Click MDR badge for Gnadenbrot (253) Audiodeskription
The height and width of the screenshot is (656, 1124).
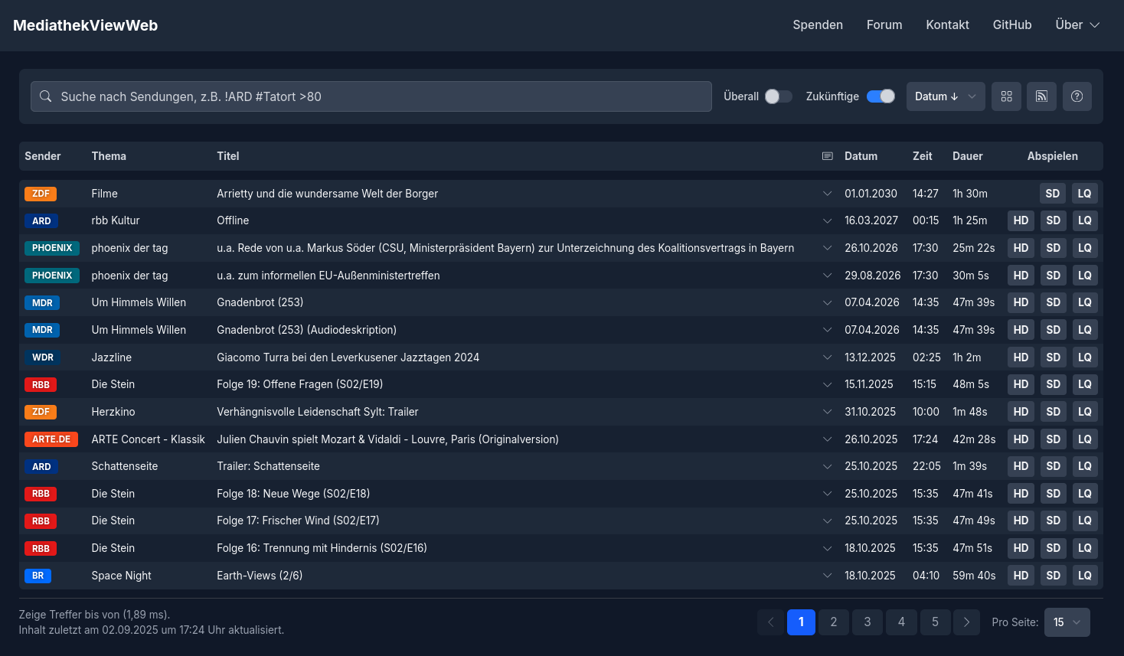coord(42,330)
